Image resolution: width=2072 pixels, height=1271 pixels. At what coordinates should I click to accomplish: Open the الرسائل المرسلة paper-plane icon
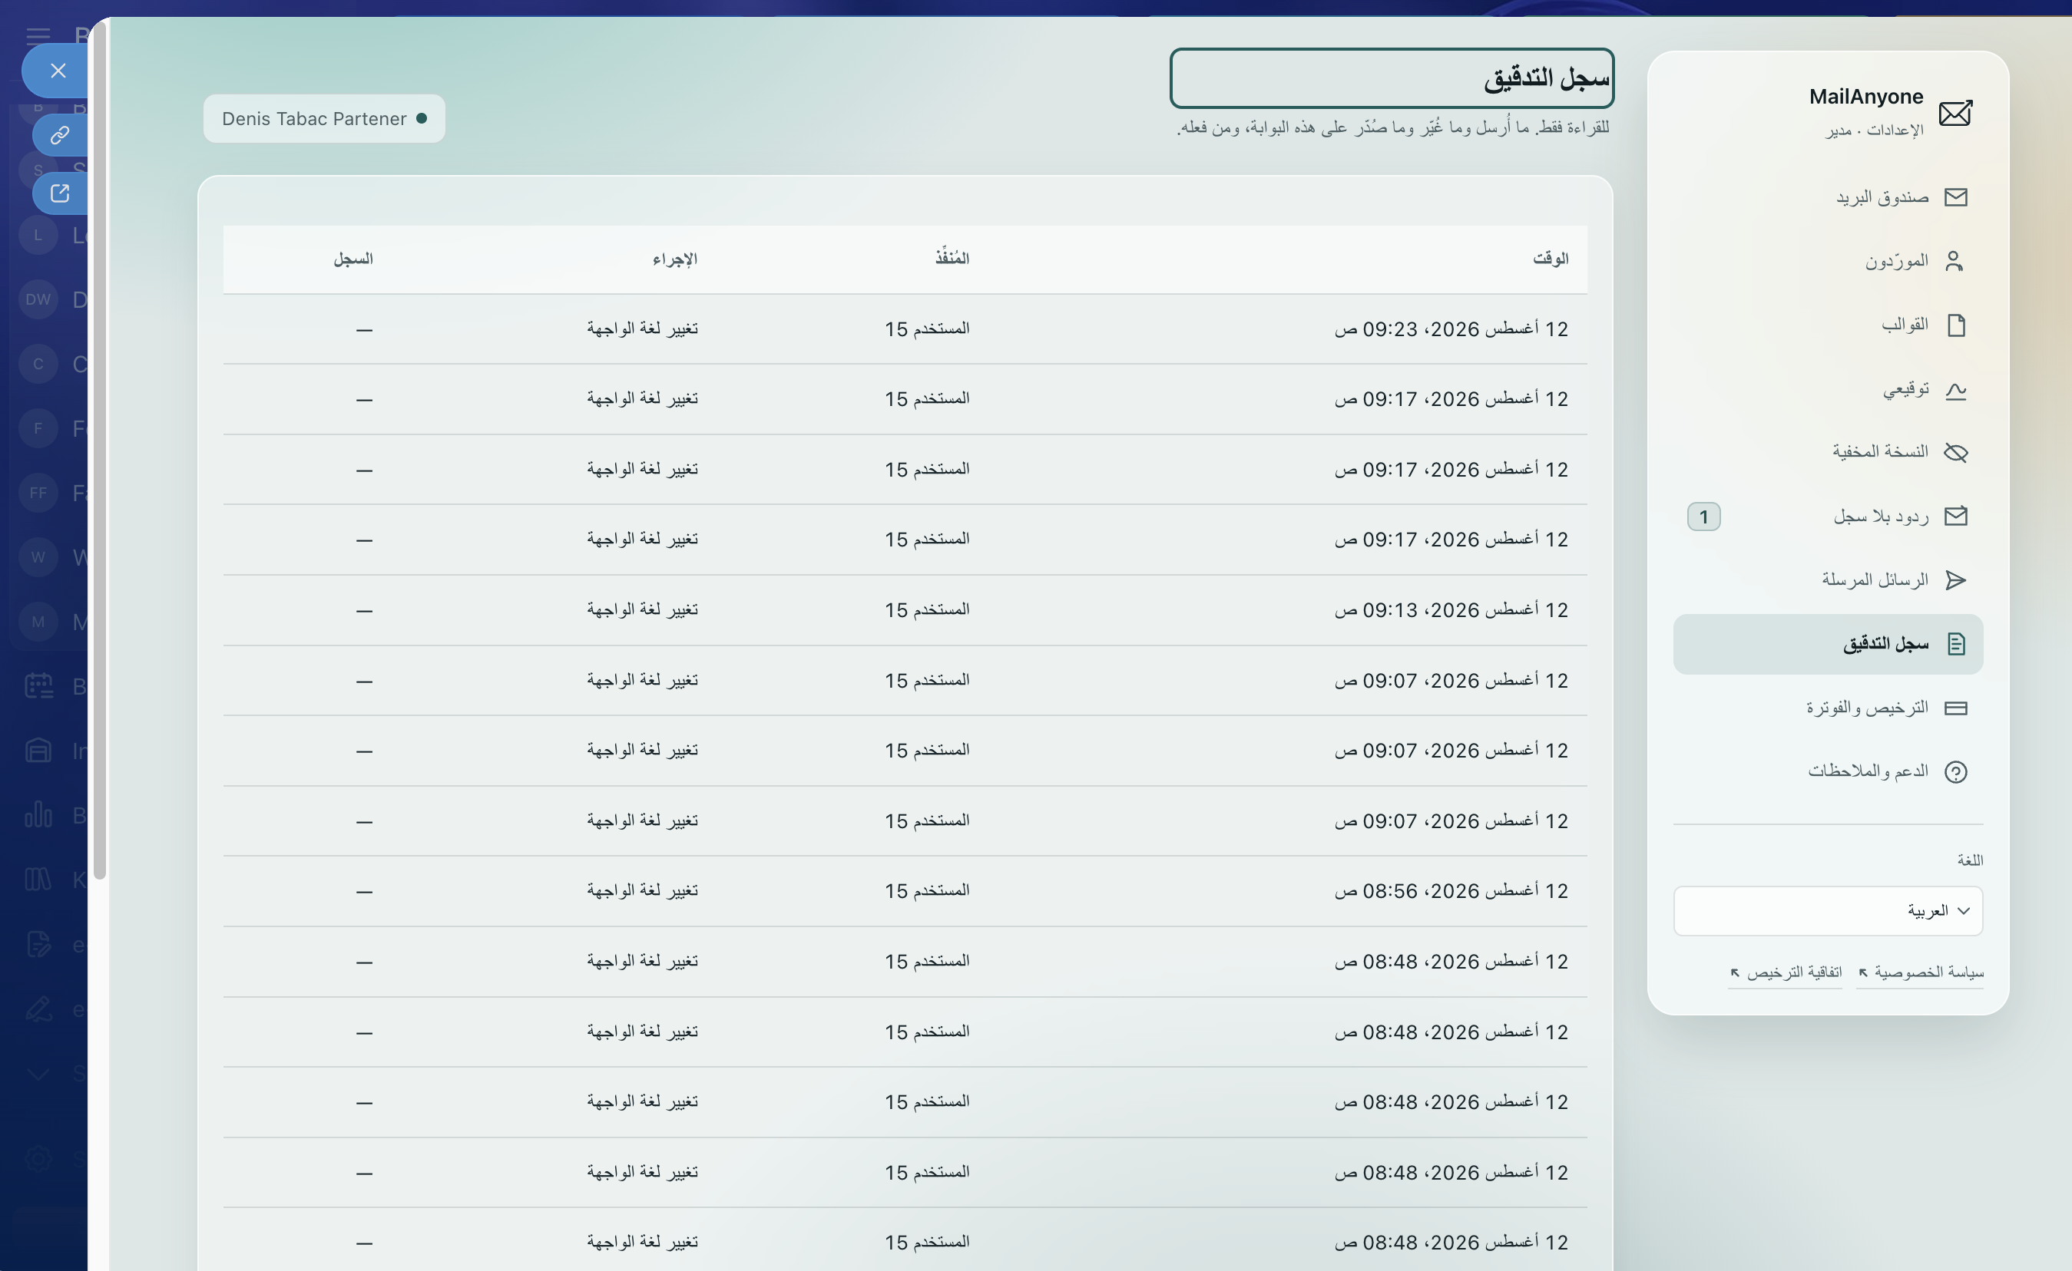[1956, 580]
